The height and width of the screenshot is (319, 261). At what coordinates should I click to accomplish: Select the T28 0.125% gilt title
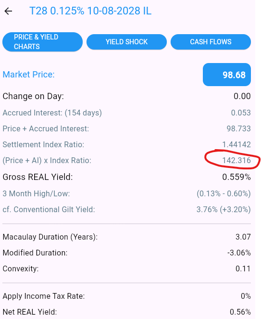pos(90,11)
